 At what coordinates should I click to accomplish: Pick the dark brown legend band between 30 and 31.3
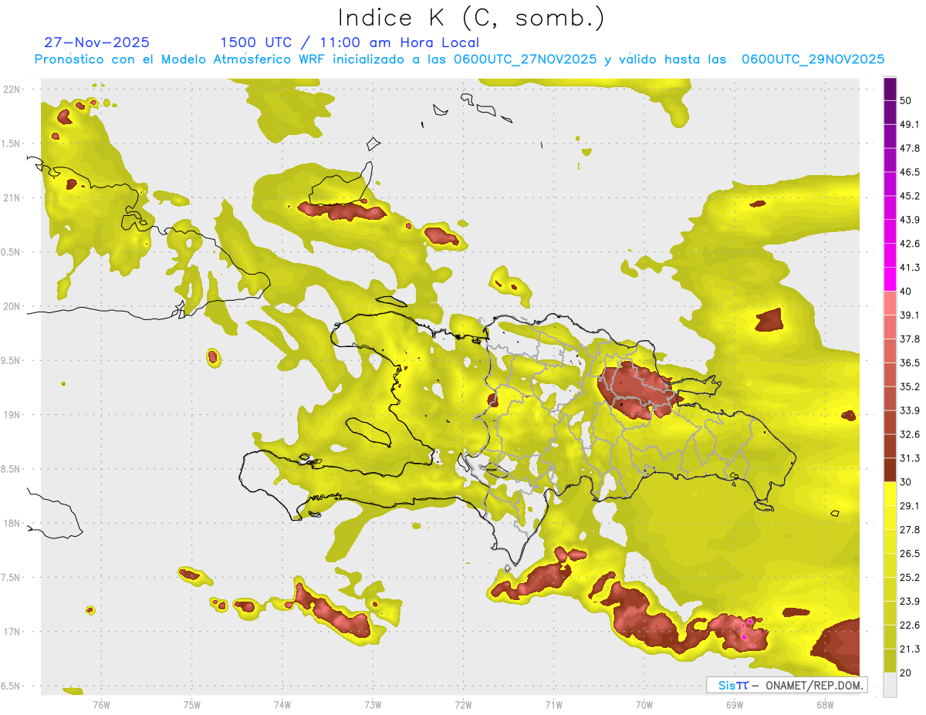(x=890, y=470)
